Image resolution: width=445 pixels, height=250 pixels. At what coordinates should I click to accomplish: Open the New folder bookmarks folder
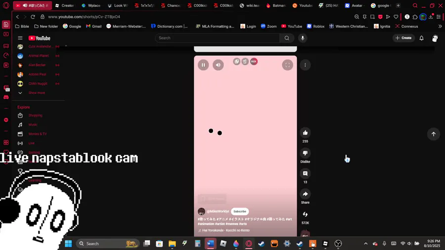46,26
